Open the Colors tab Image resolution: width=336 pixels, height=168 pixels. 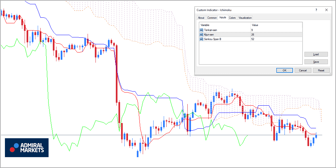coord(232,18)
